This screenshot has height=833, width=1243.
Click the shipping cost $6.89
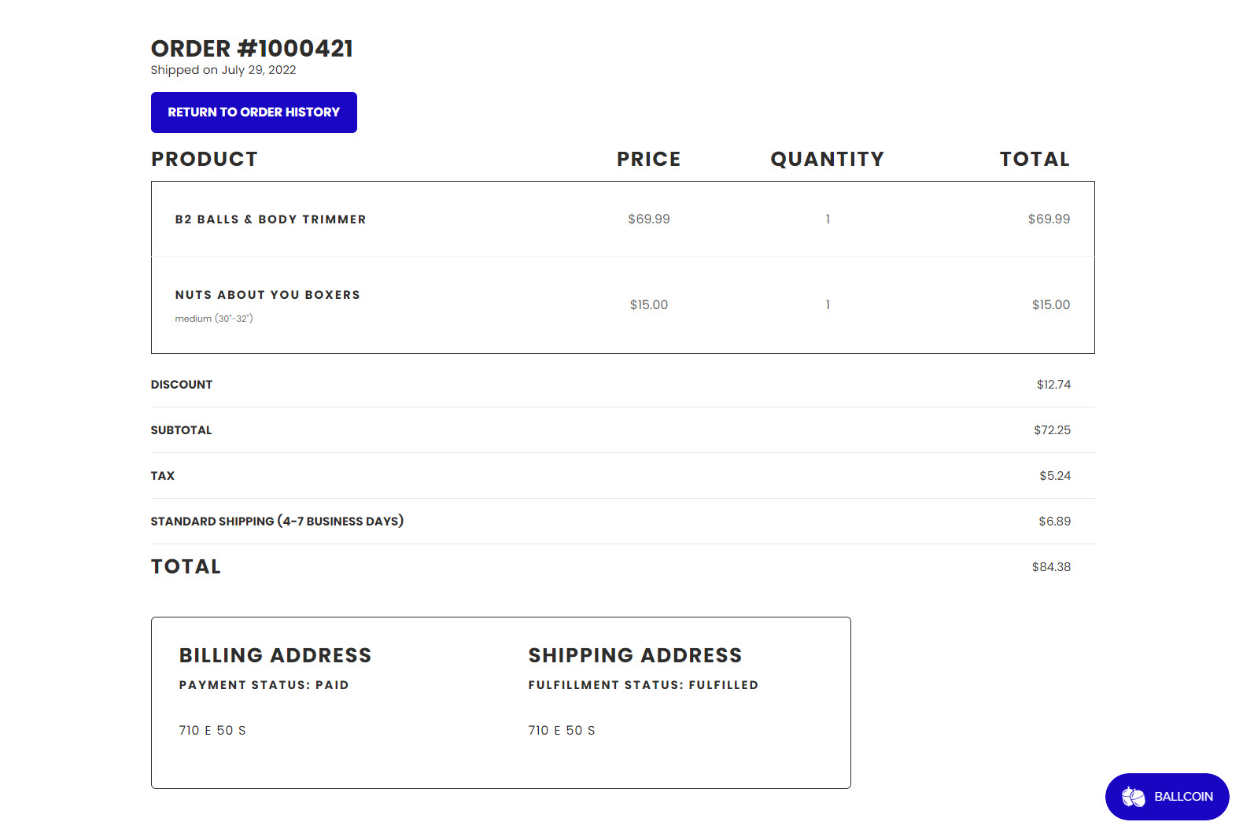coord(1054,522)
